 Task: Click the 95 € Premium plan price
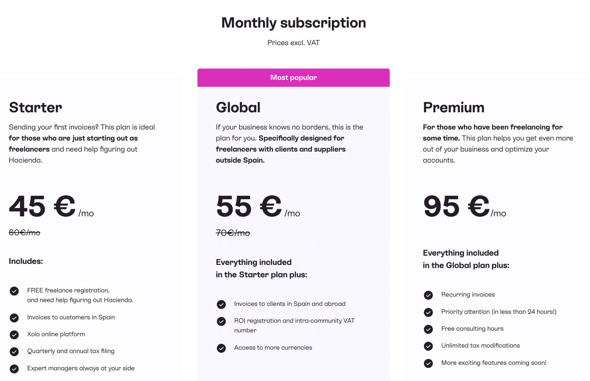[465, 206]
